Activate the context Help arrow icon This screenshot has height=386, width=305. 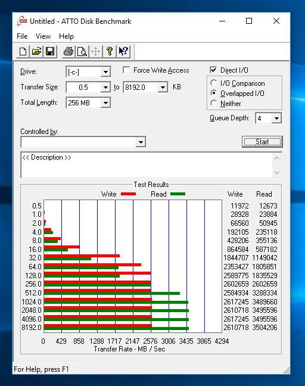pyautogui.click(x=123, y=51)
